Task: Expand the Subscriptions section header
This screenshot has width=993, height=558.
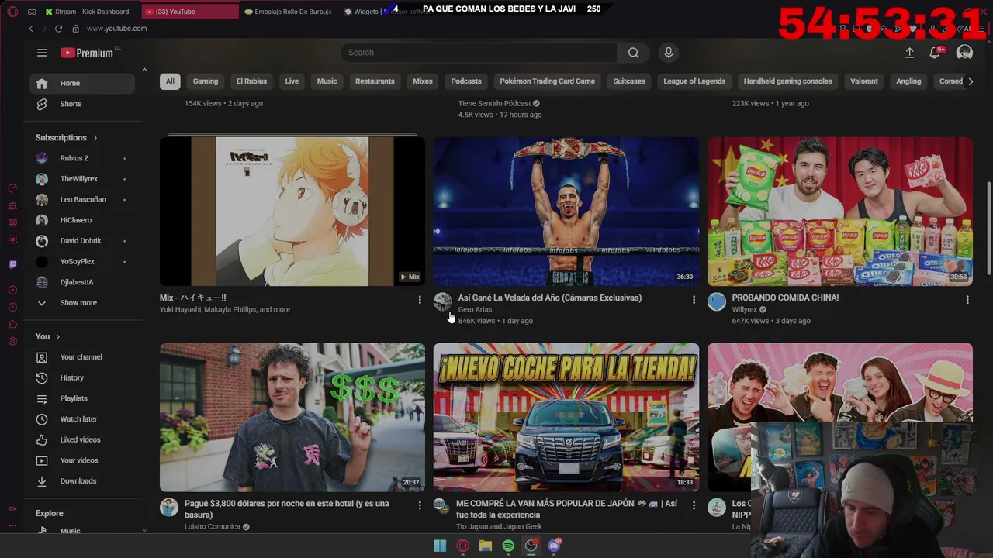Action: coord(67,138)
